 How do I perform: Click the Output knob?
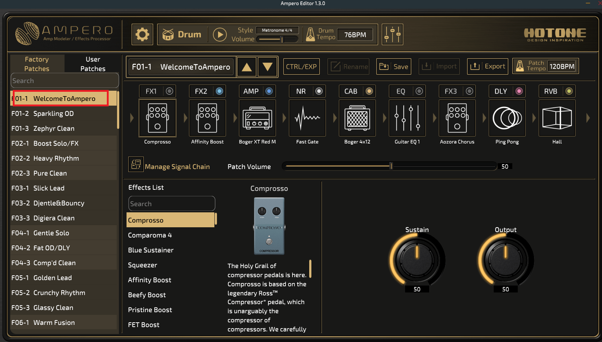506,259
